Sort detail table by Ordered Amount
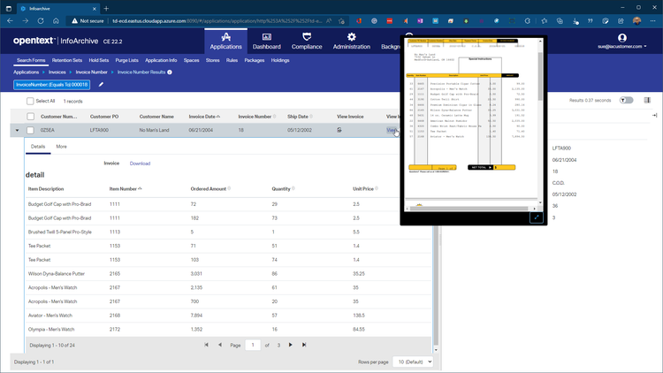The width and height of the screenshot is (663, 373). [x=210, y=189]
